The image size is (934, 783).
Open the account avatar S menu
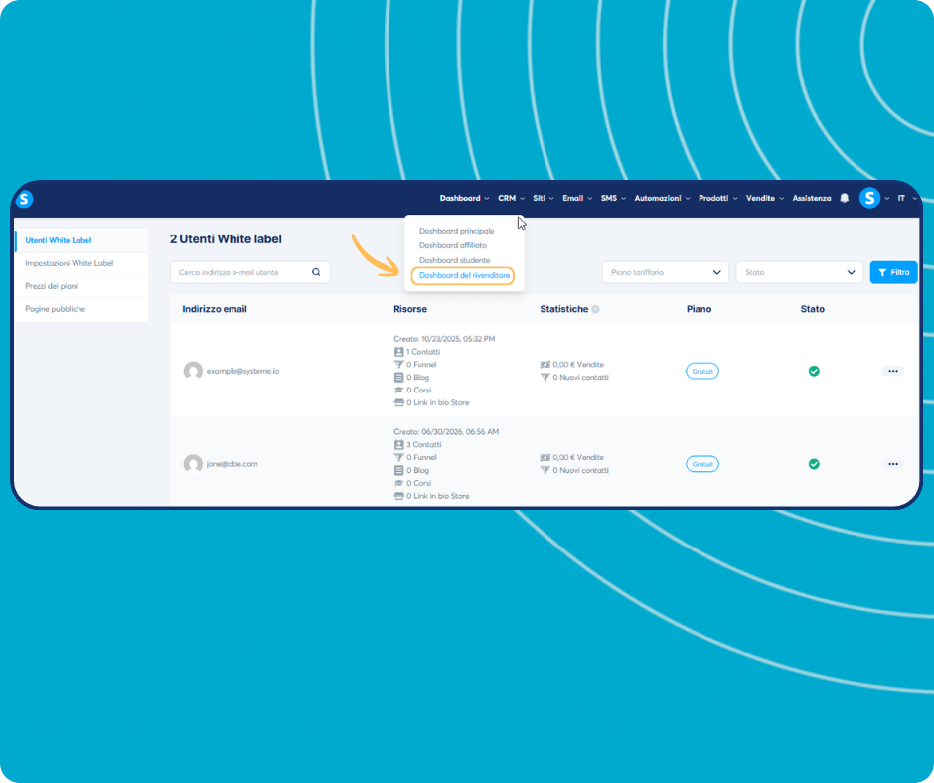(869, 198)
